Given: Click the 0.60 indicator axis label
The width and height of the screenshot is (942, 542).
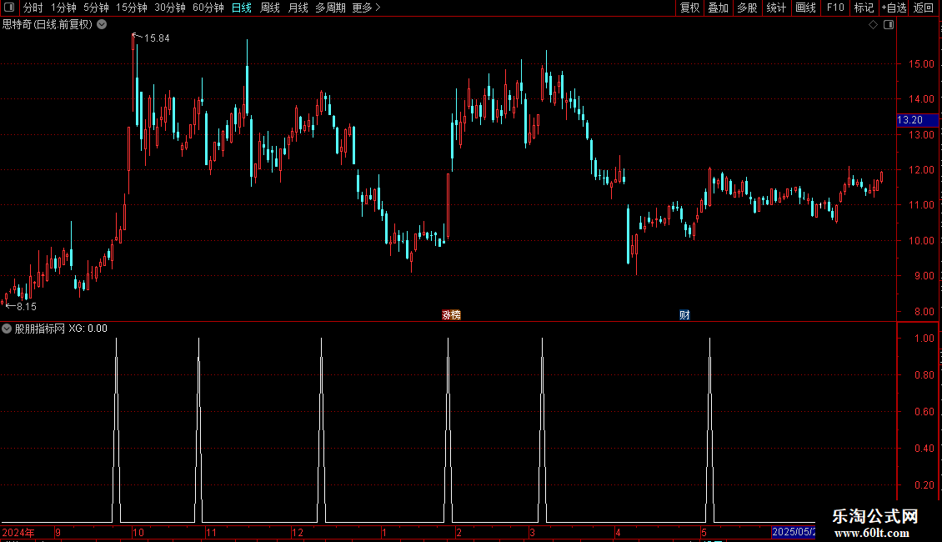Looking at the screenshot, I should pos(924,412).
